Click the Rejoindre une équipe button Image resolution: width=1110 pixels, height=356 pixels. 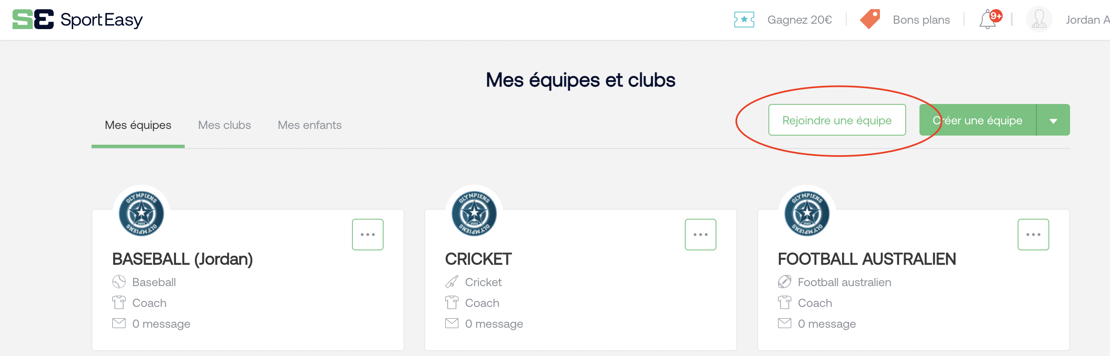(837, 120)
